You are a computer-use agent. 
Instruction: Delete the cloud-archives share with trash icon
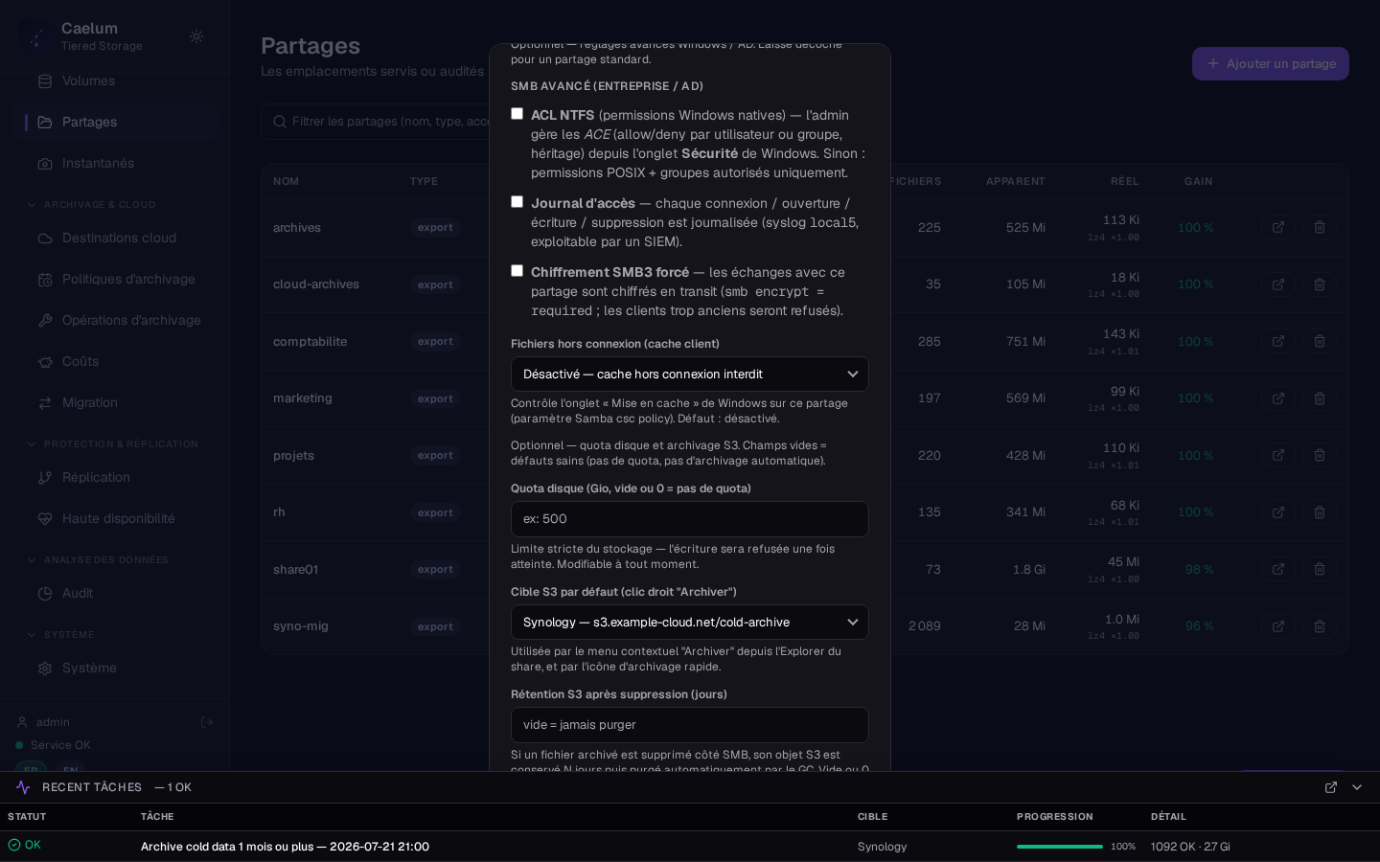tap(1320, 284)
